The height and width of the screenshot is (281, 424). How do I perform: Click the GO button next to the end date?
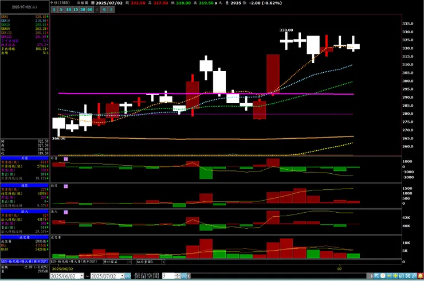128,276
